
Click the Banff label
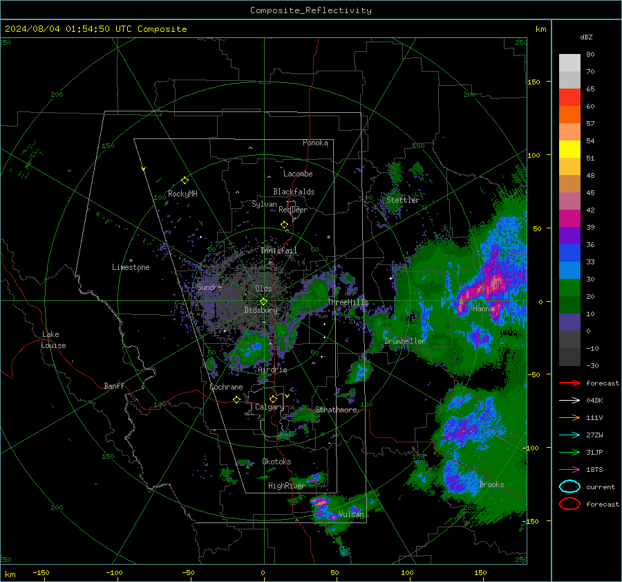click(x=114, y=386)
